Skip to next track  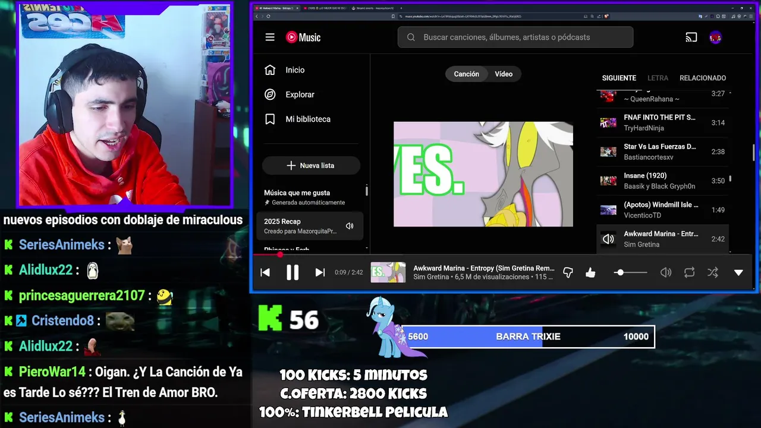coord(320,272)
